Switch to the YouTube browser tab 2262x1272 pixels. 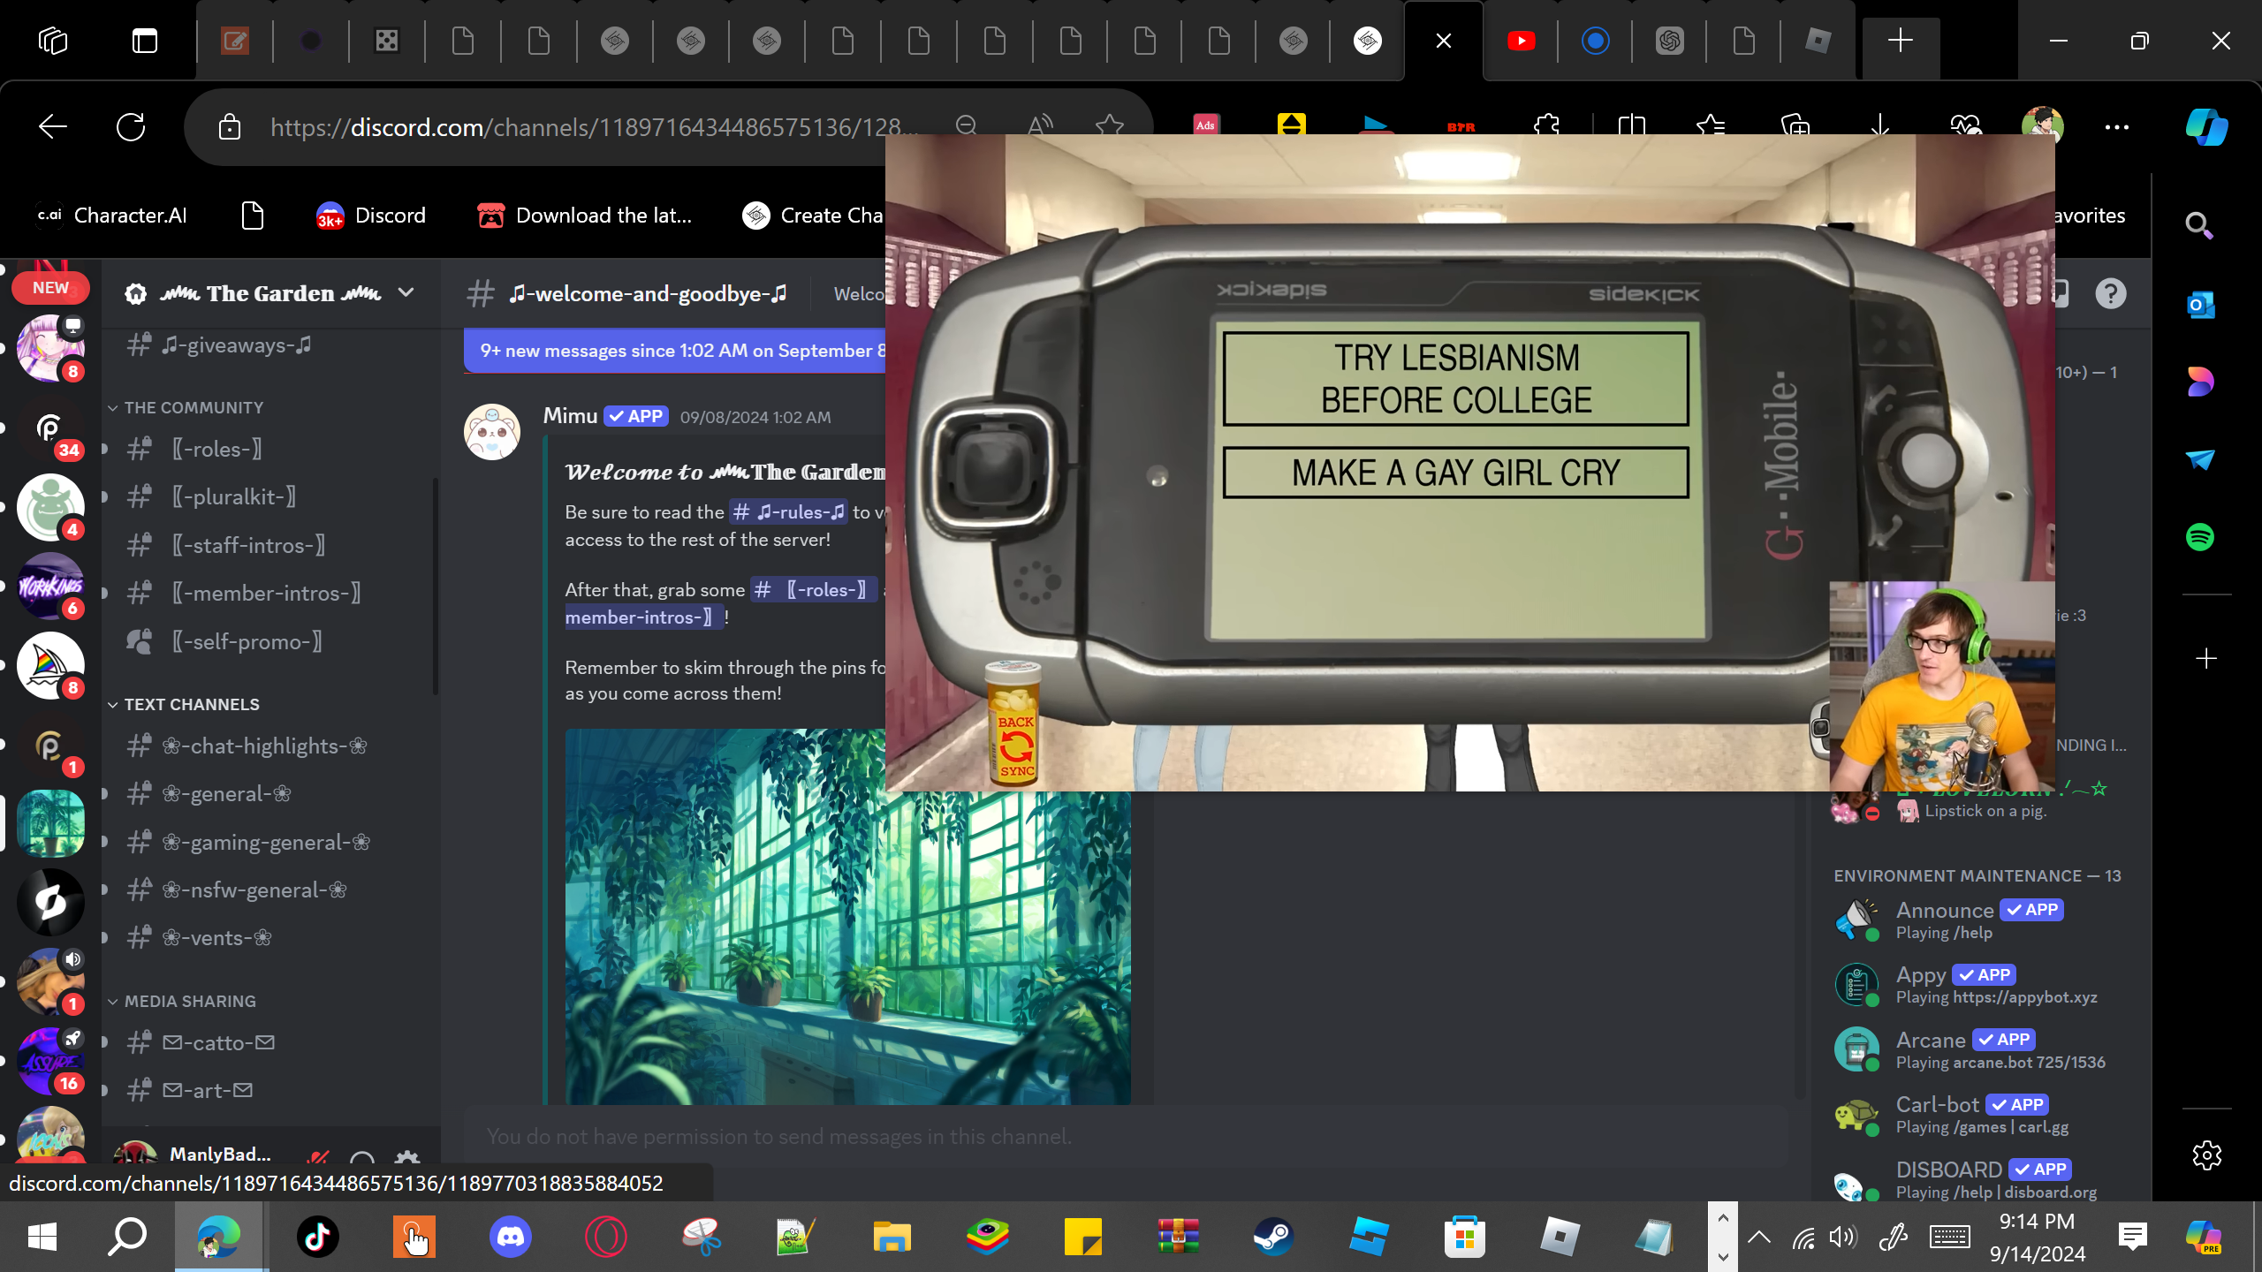(1521, 41)
